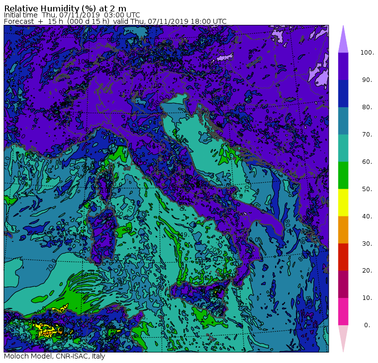Click the '10.' legend label
This screenshot has height=363, width=378.
tap(367, 298)
